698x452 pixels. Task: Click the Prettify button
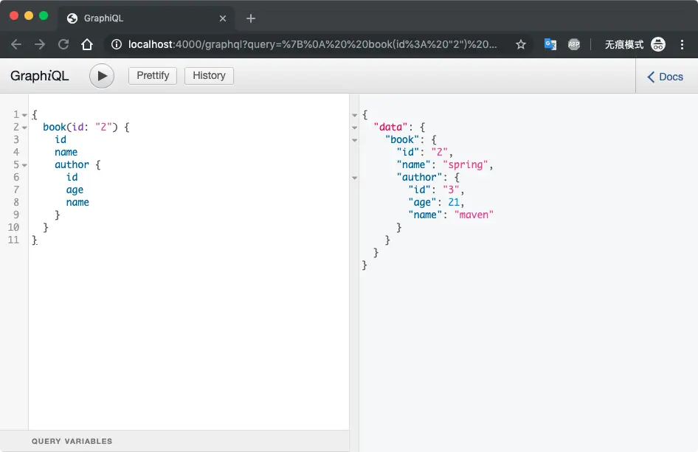pos(153,76)
